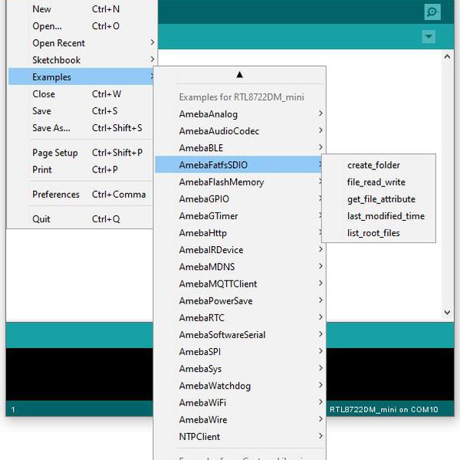Select list_root_files example
The width and height of the screenshot is (460, 460).
373,233
